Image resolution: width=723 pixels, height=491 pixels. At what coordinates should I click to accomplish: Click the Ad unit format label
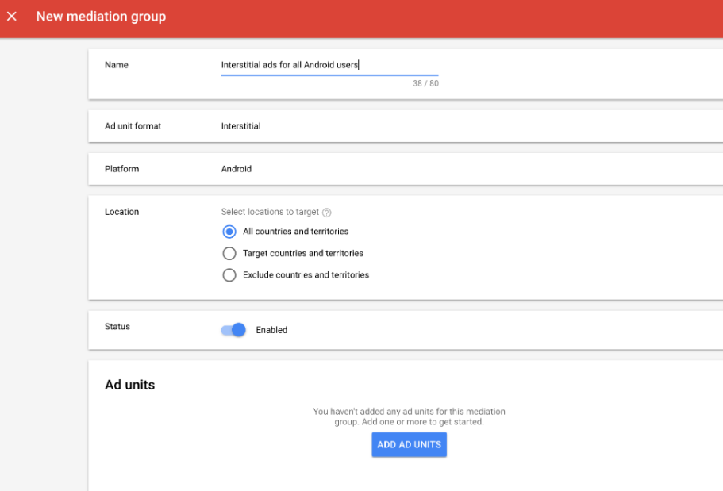pos(133,126)
